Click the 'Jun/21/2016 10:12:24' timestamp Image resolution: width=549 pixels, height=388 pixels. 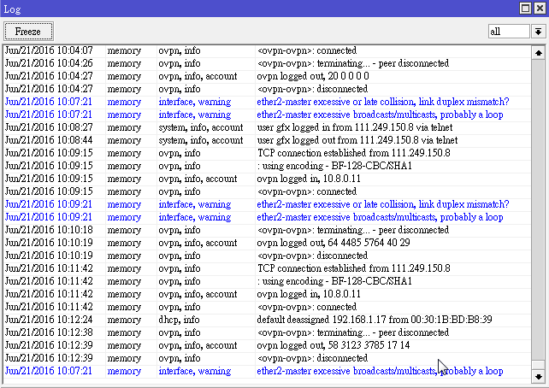[x=49, y=320]
